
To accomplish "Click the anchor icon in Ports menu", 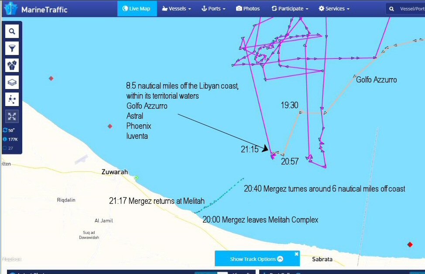I will click(204, 9).
